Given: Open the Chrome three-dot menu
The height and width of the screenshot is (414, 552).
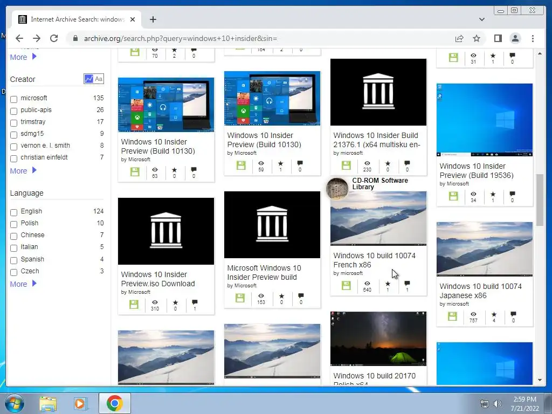Looking at the screenshot, I should 533,38.
